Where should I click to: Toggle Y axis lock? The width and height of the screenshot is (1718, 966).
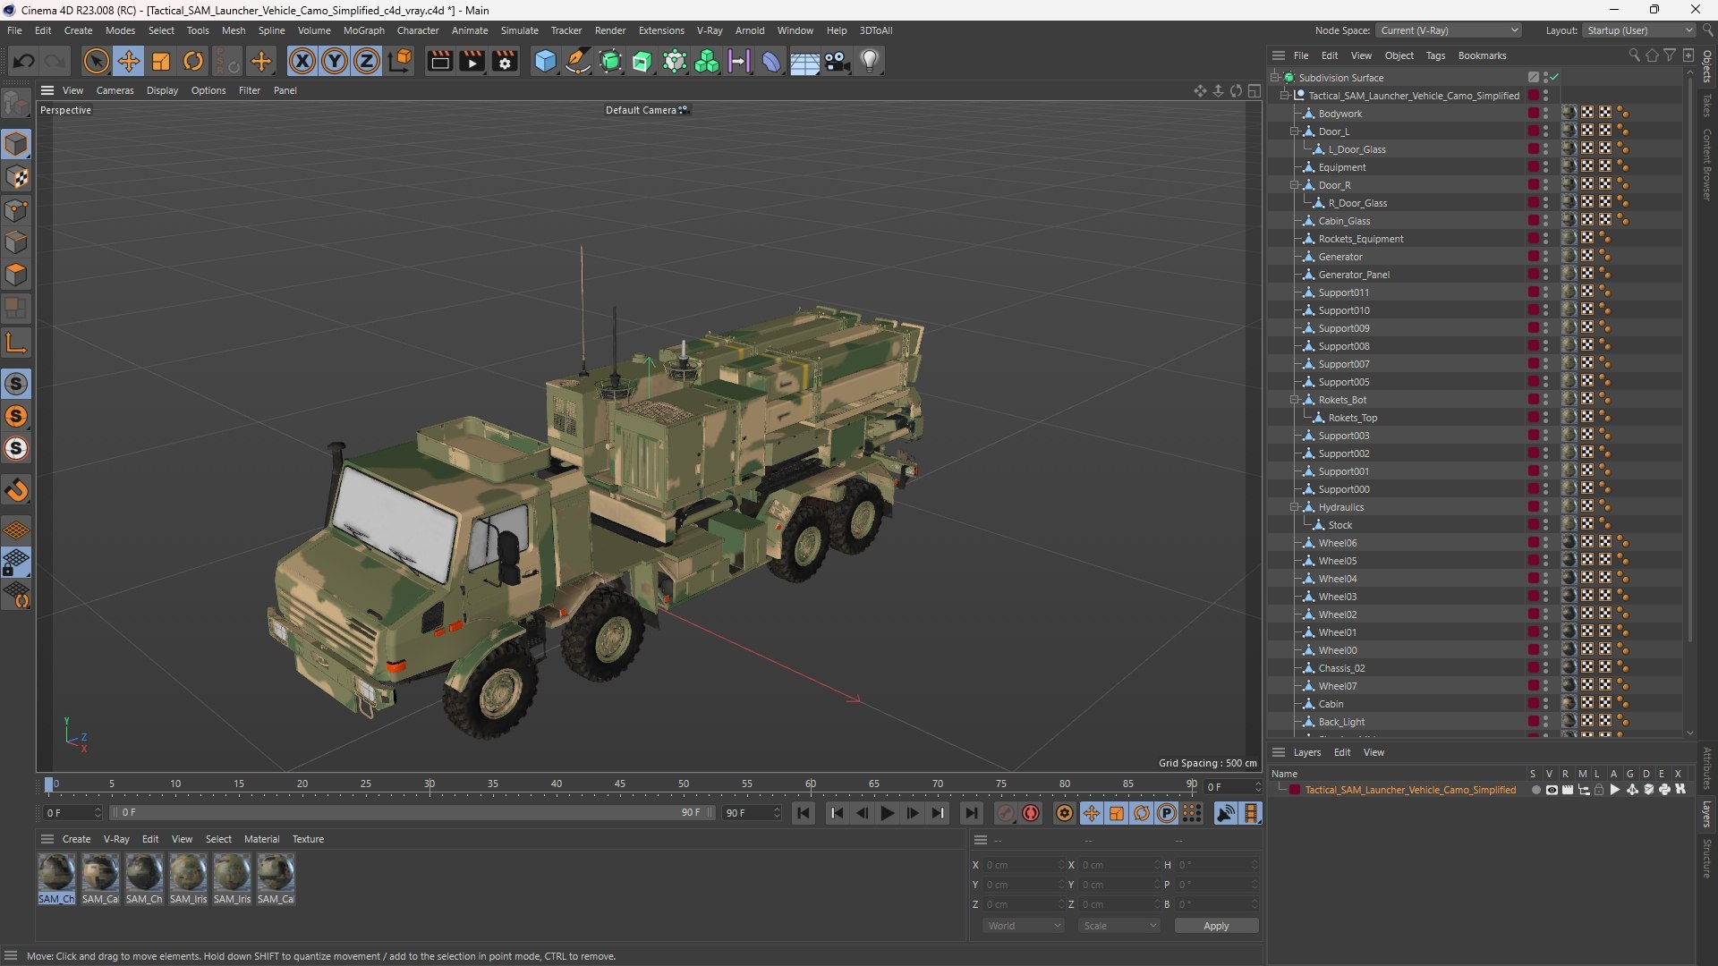click(x=335, y=61)
